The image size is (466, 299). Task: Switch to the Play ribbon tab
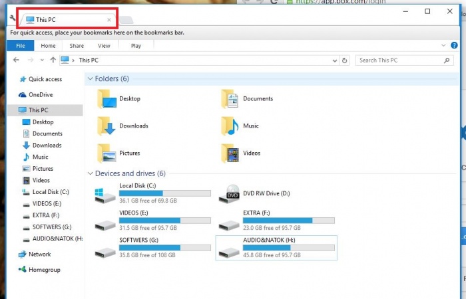click(x=136, y=46)
